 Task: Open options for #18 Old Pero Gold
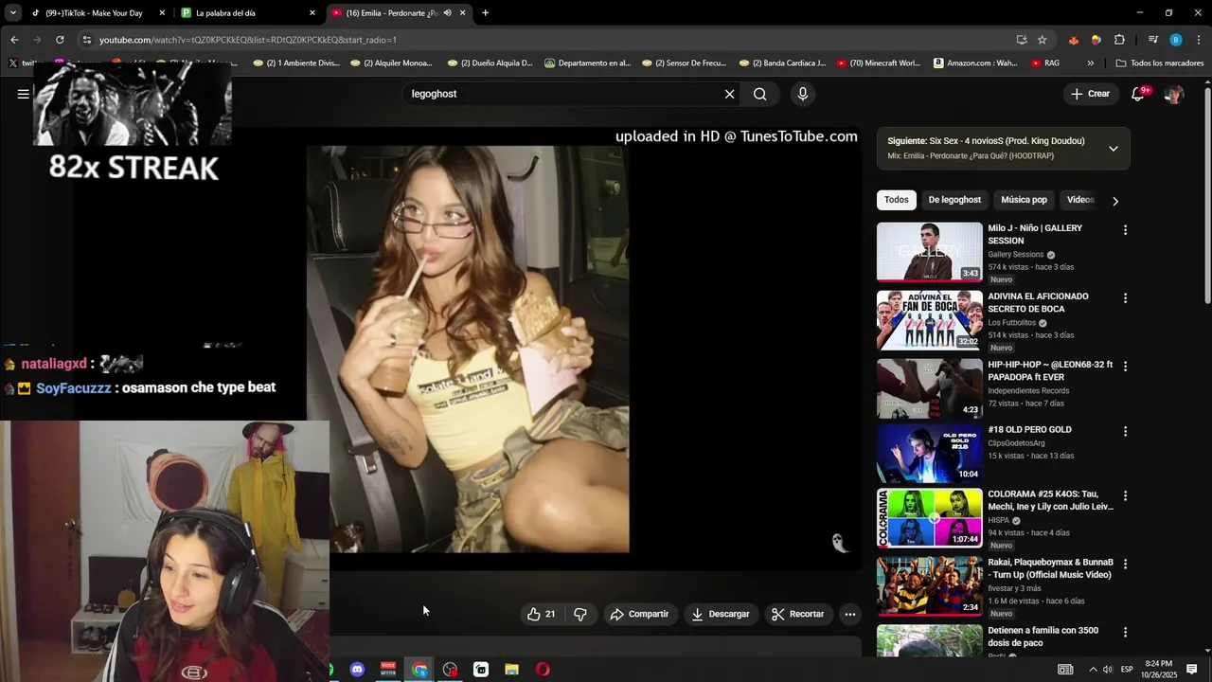coord(1125,431)
